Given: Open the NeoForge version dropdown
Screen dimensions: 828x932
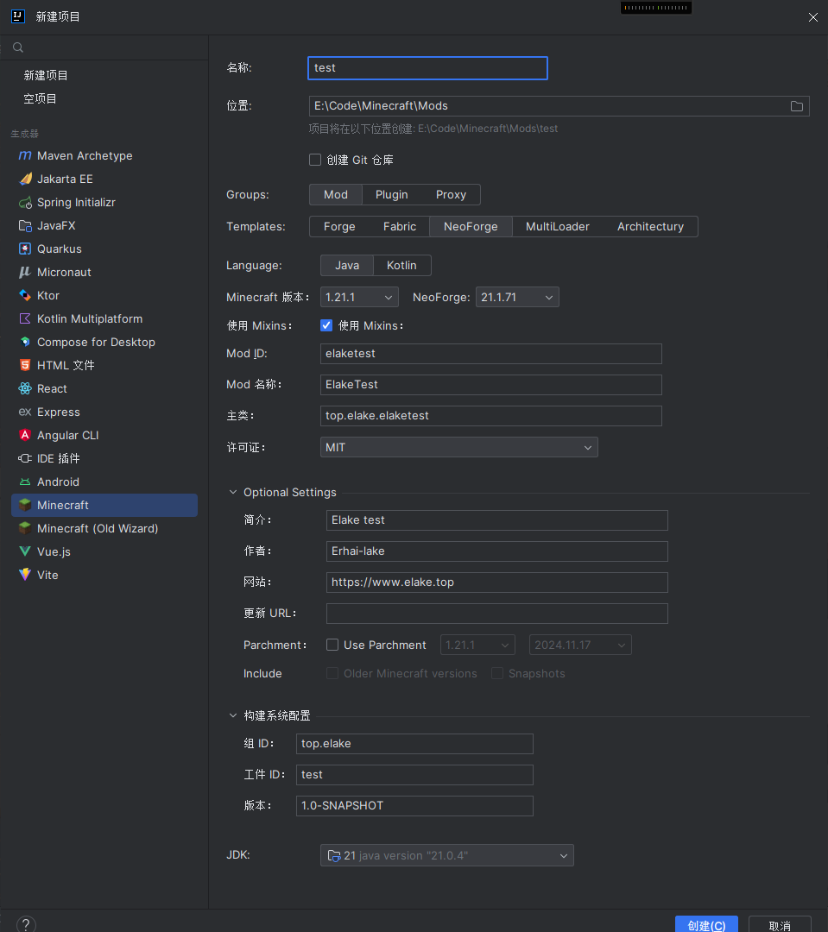Looking at the screenshot, I should click(x=517, y=297).
